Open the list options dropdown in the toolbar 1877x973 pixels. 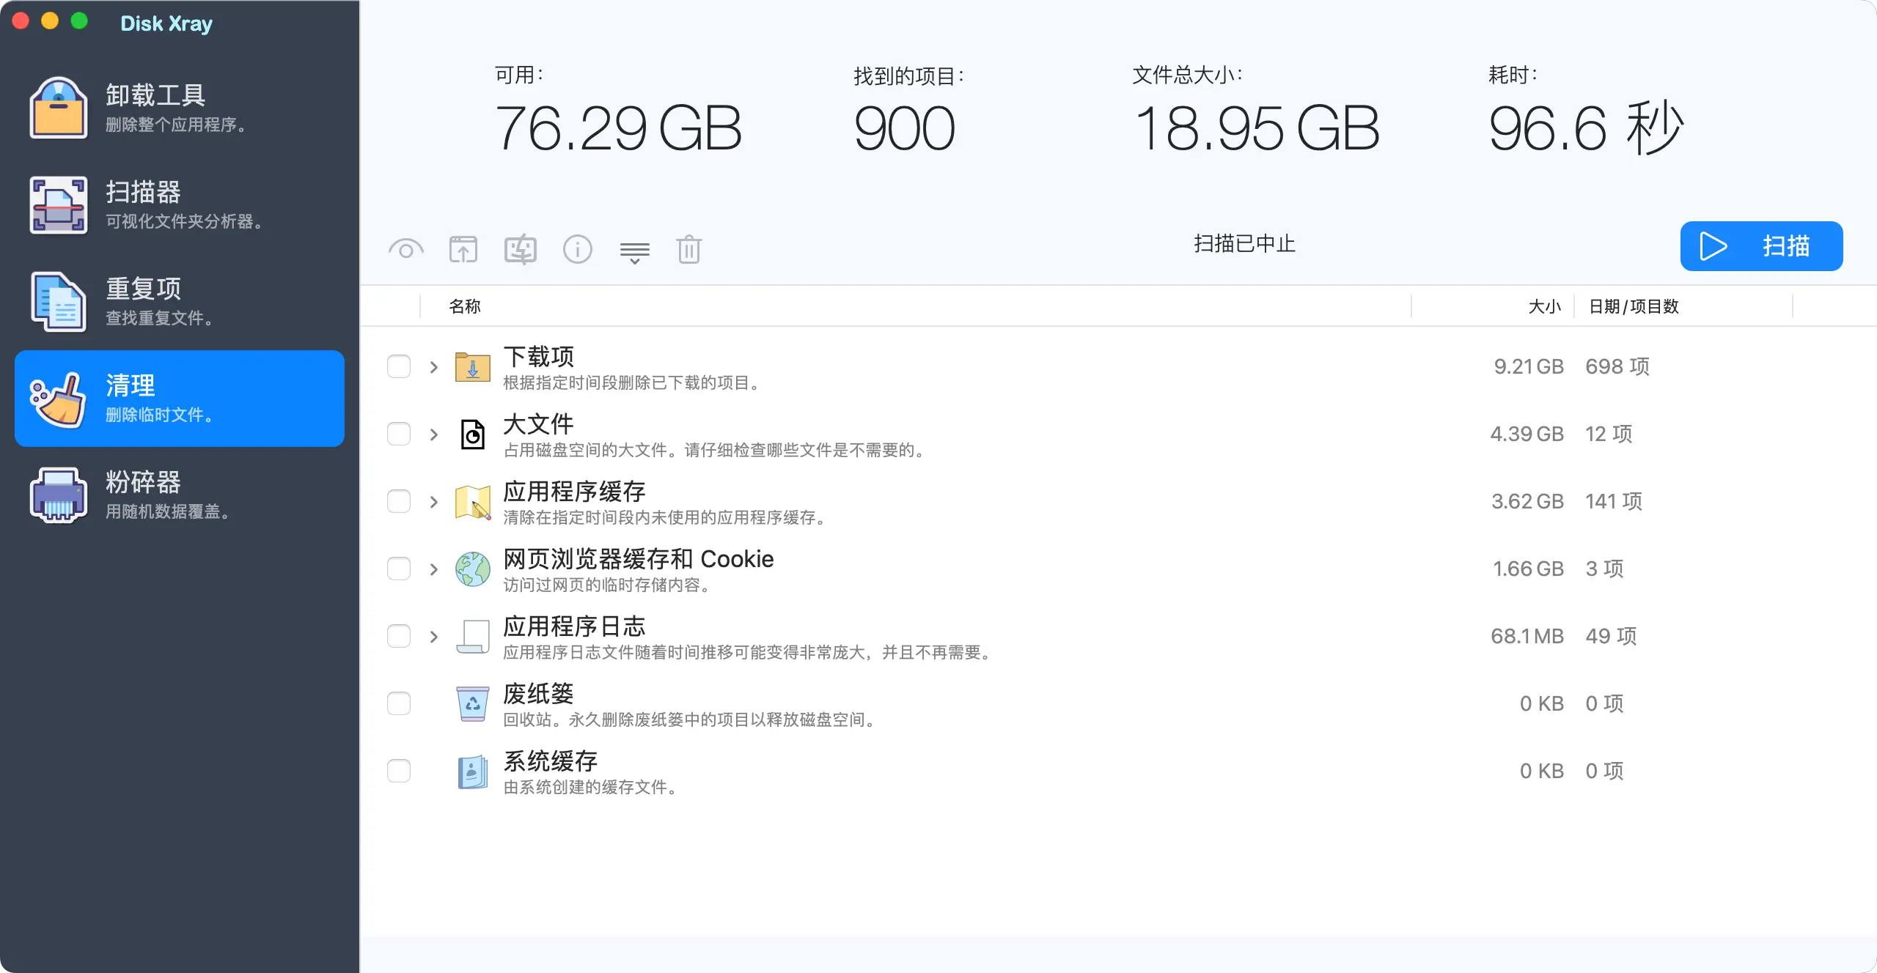[634, 252]
